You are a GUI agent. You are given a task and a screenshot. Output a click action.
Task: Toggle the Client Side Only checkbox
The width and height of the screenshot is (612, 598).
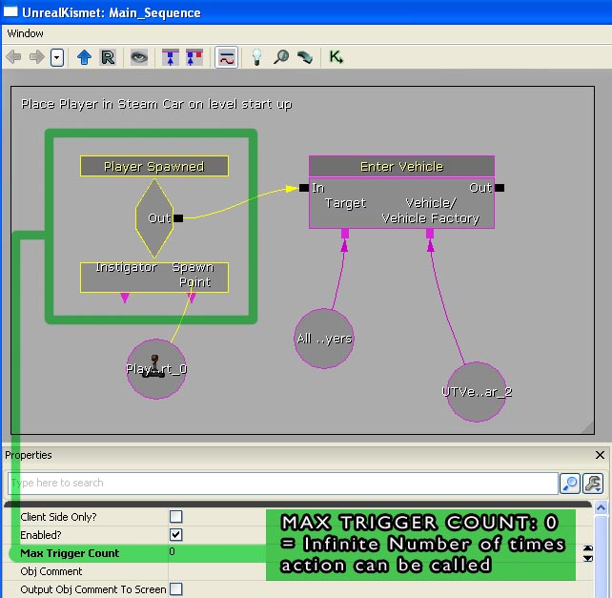point(176,516)
